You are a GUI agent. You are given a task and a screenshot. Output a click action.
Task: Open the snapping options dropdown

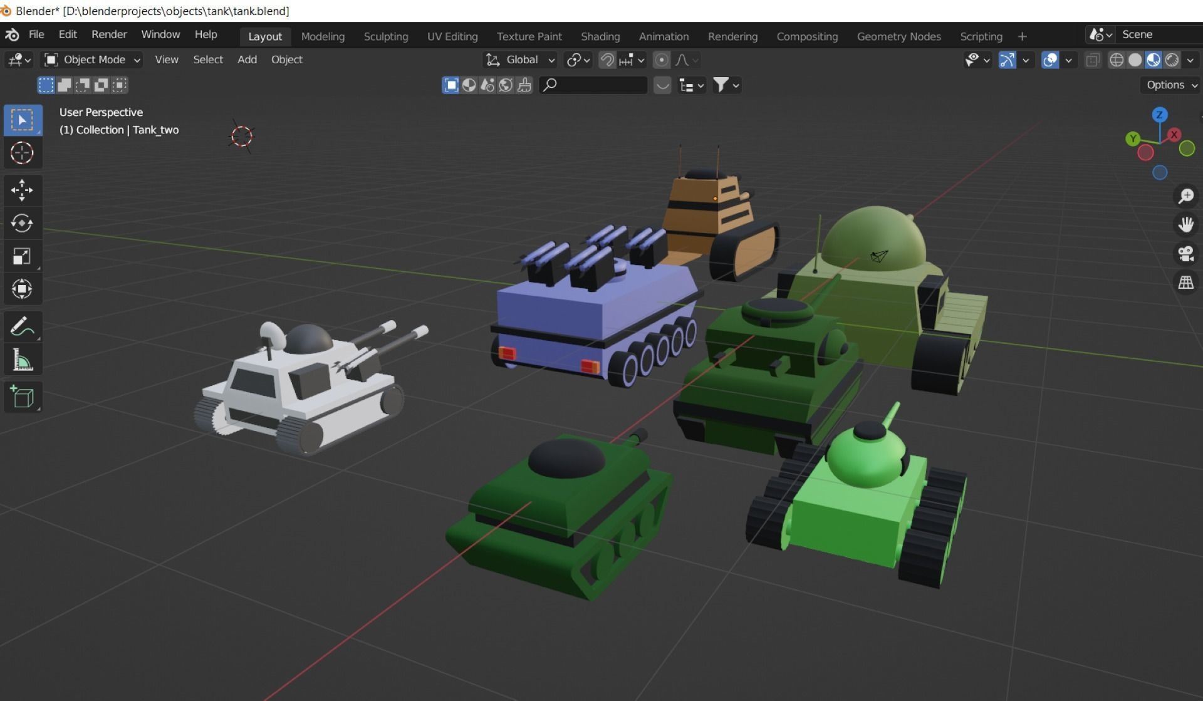coord(632,60)
